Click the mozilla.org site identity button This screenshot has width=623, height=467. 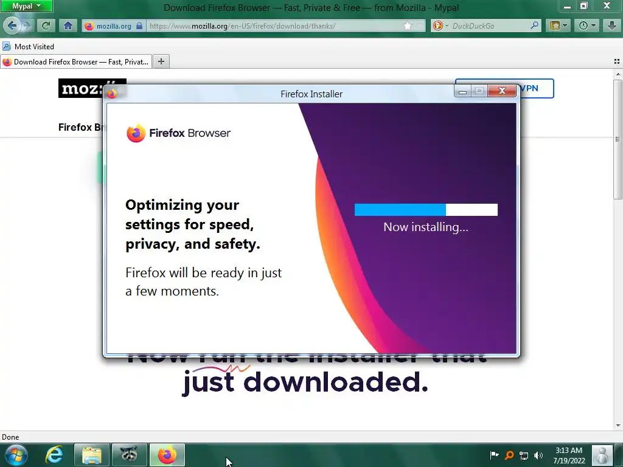(x=113, y=26)
